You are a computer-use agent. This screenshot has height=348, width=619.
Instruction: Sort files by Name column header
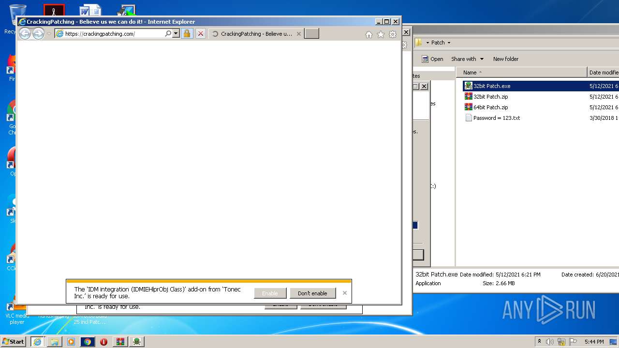522,72
